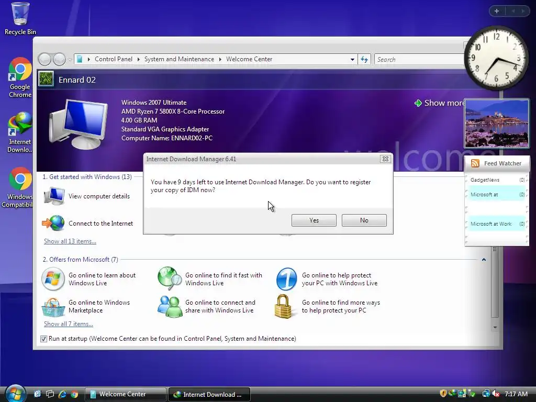Viewport: 536px width, 402px height.
Task: Click Go online to help protect your PC with Windows Live
Action: tap(339, 279)
